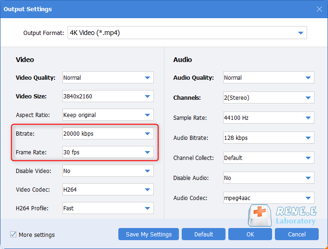Expand the Audio Codec dropdown
Image resolution: width=328 pixels, height=249 pixels.
click(x=268, y=198)
